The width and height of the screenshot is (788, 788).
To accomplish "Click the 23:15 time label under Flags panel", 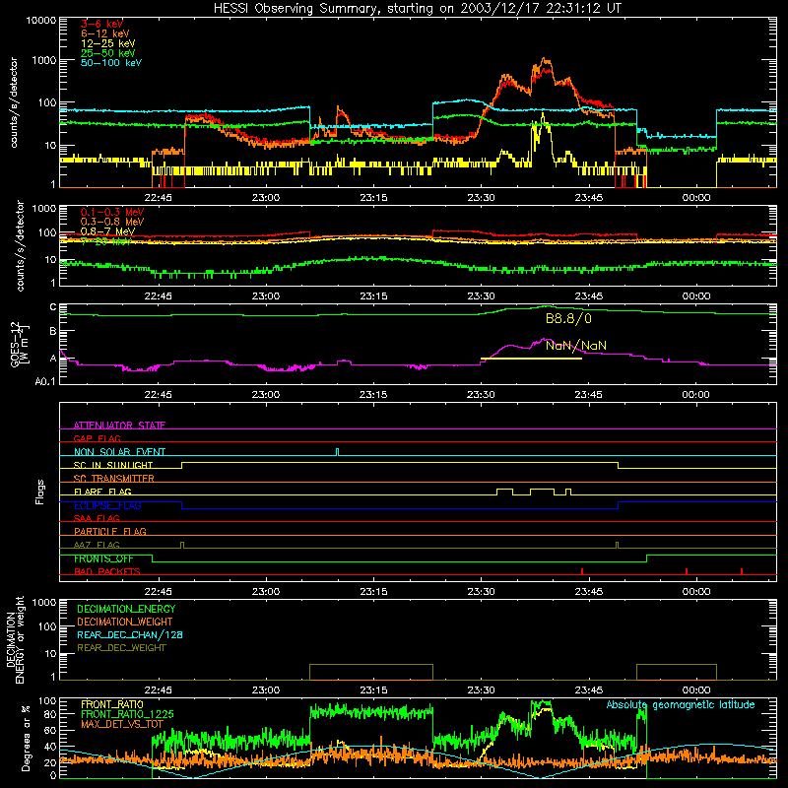I will pyautogui.click(x=373, y=592).
